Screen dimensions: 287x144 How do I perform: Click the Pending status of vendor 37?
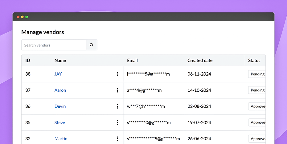pos(257,90)
